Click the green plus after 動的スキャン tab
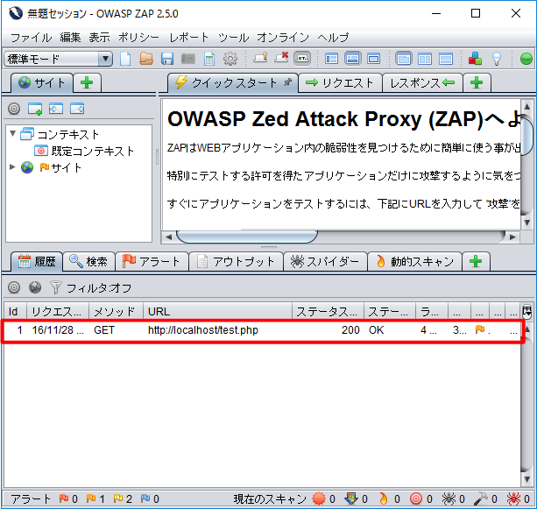The height and width of the screenshot is (509, 537). coord(476,262)
